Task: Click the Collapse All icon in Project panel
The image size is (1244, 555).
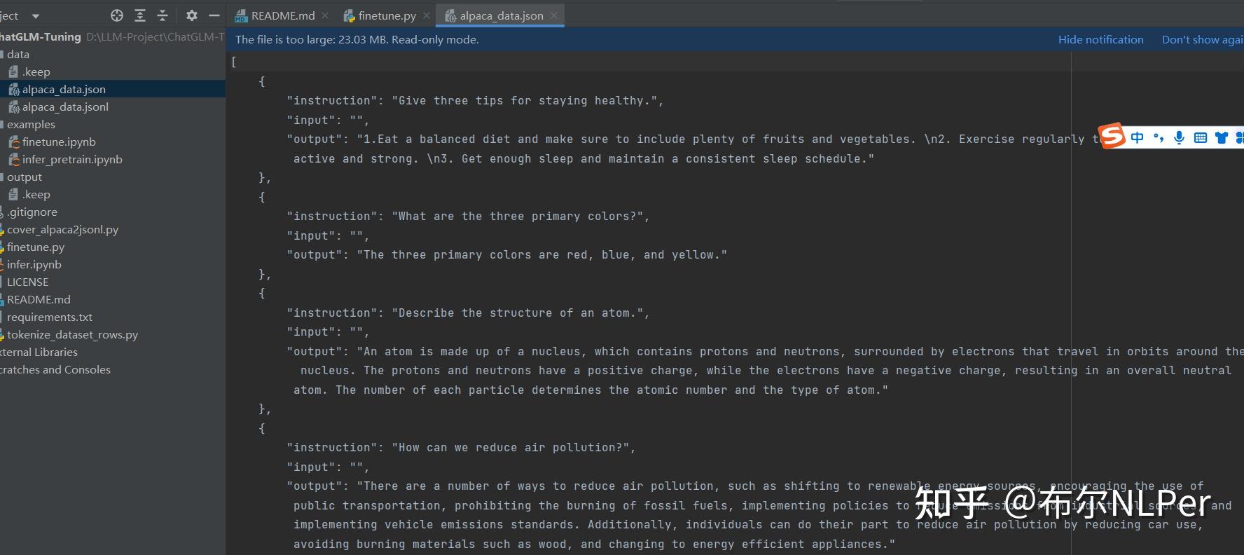Action: [x=163, y=15]
